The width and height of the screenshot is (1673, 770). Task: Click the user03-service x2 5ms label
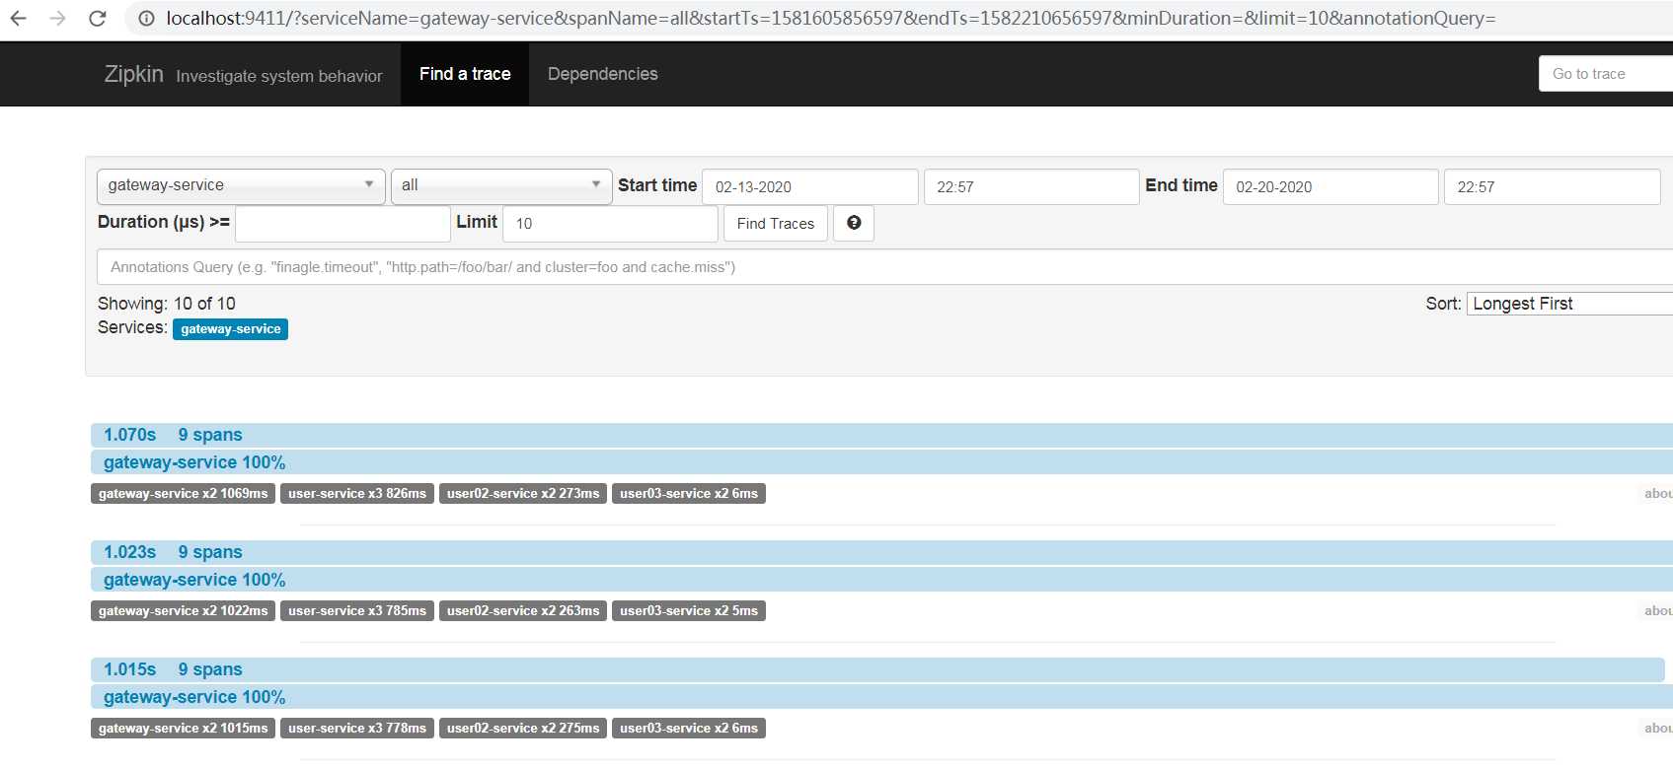[x=689, y=611]
